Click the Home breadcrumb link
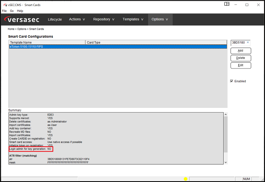The image size is (265, 182). coord(11,29)
